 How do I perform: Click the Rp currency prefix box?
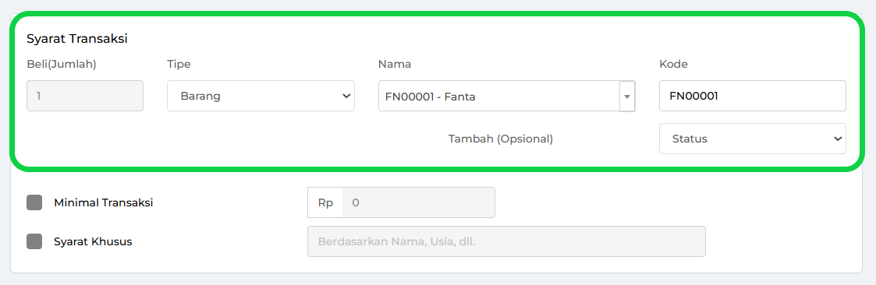pyautogui.click(x=325, y=202)
